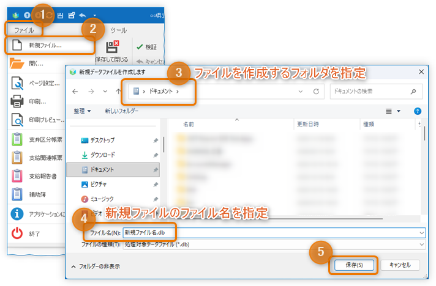Screen dimensions: 436x286
Task: Open view options dropdown arrow
Action: click(x=399, y=111)
